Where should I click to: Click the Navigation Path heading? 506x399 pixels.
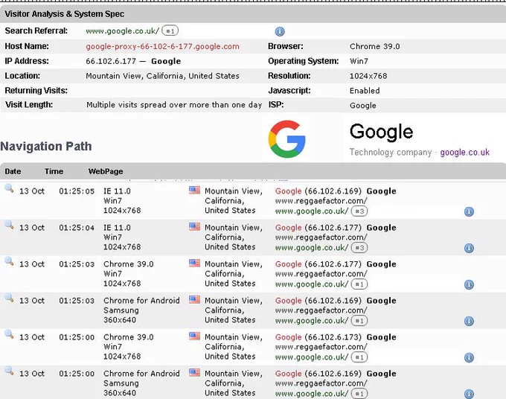coord(46,146)
